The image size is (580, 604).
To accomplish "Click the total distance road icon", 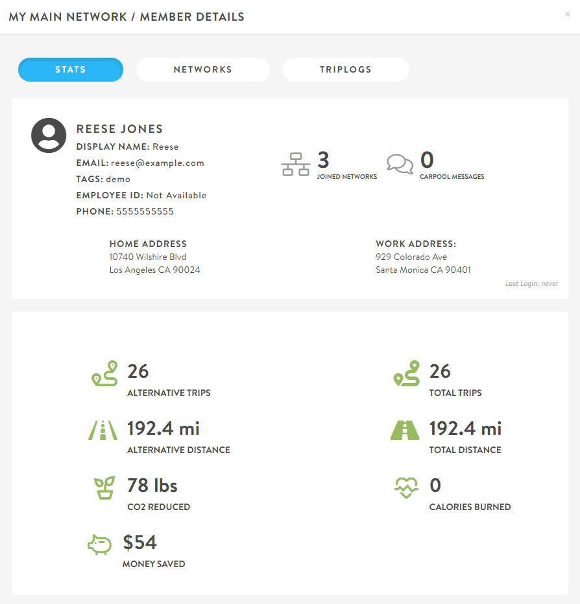I will tap(405, 430).
